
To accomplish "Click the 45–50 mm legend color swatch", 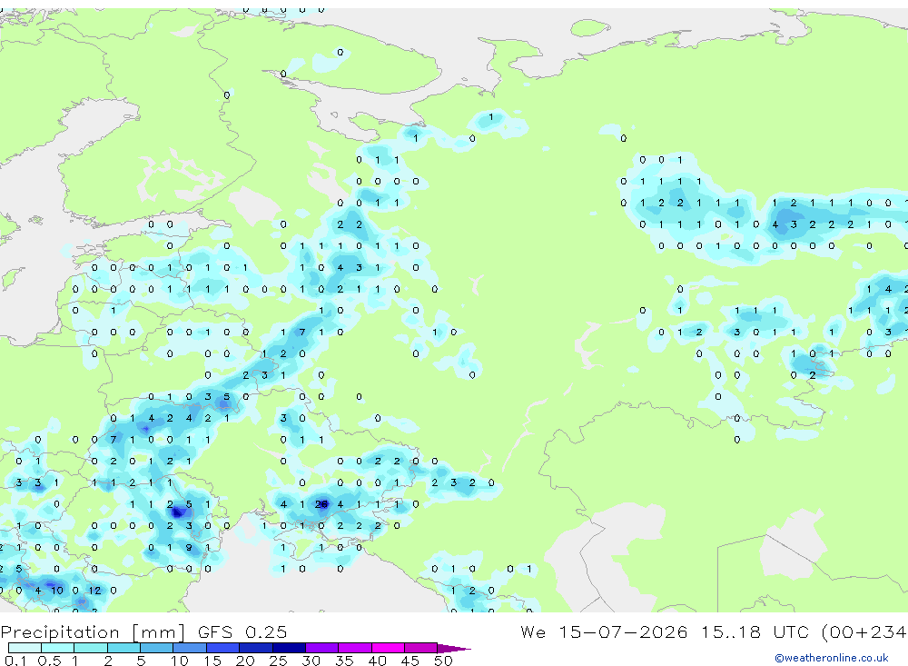I will [x=421, y=648].
